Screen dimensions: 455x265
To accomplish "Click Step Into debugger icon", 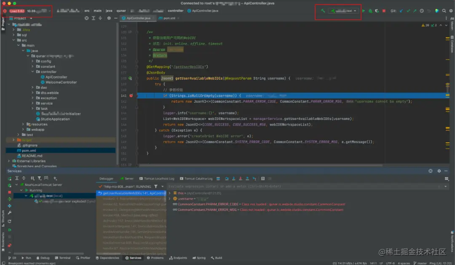I will pyautogui.click(x=233, y=179).
